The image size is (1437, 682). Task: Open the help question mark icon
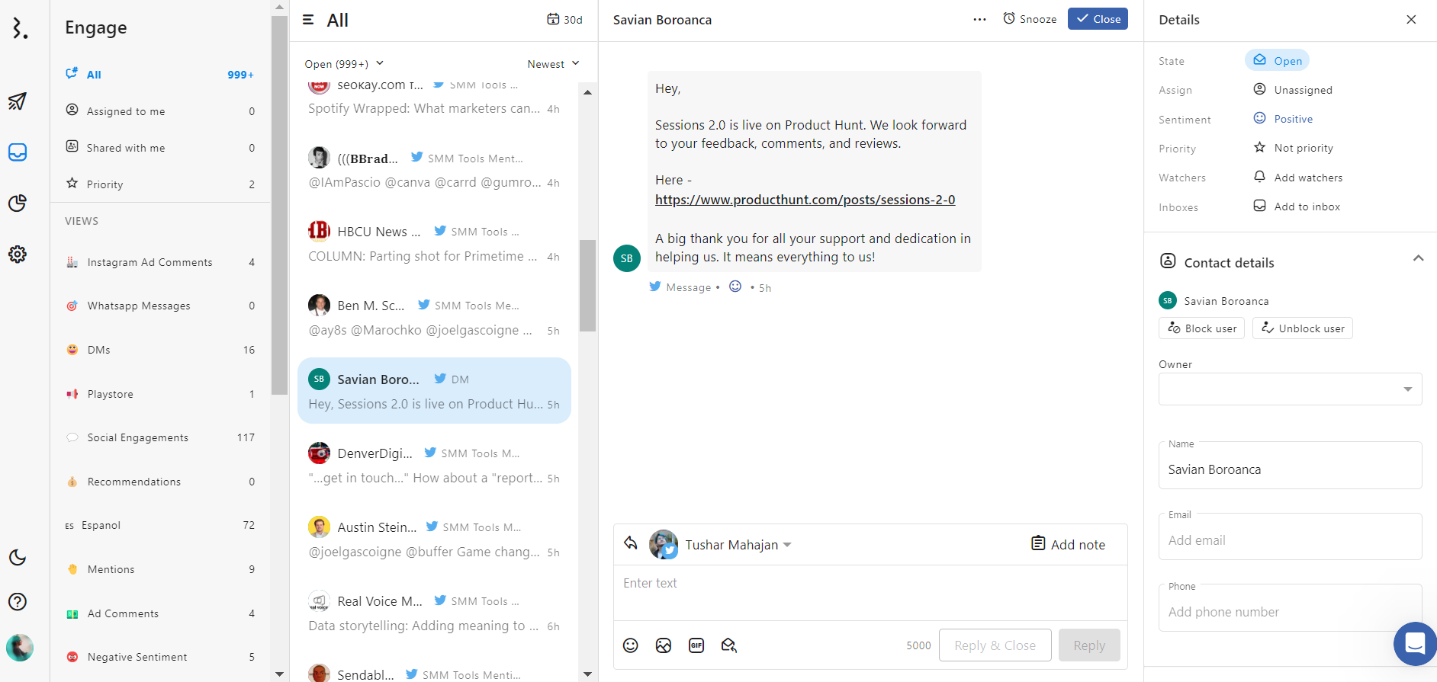(18, 601)
